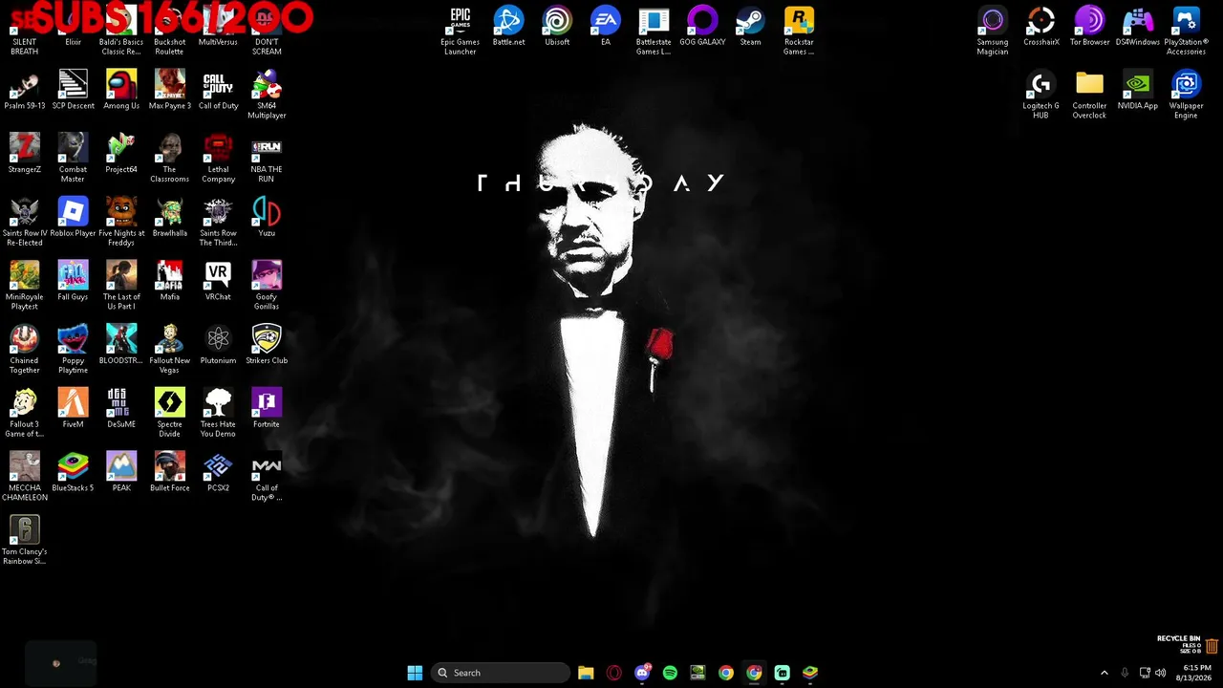
Task: Click the Project64 emulator icon
Action: point(121,154)
